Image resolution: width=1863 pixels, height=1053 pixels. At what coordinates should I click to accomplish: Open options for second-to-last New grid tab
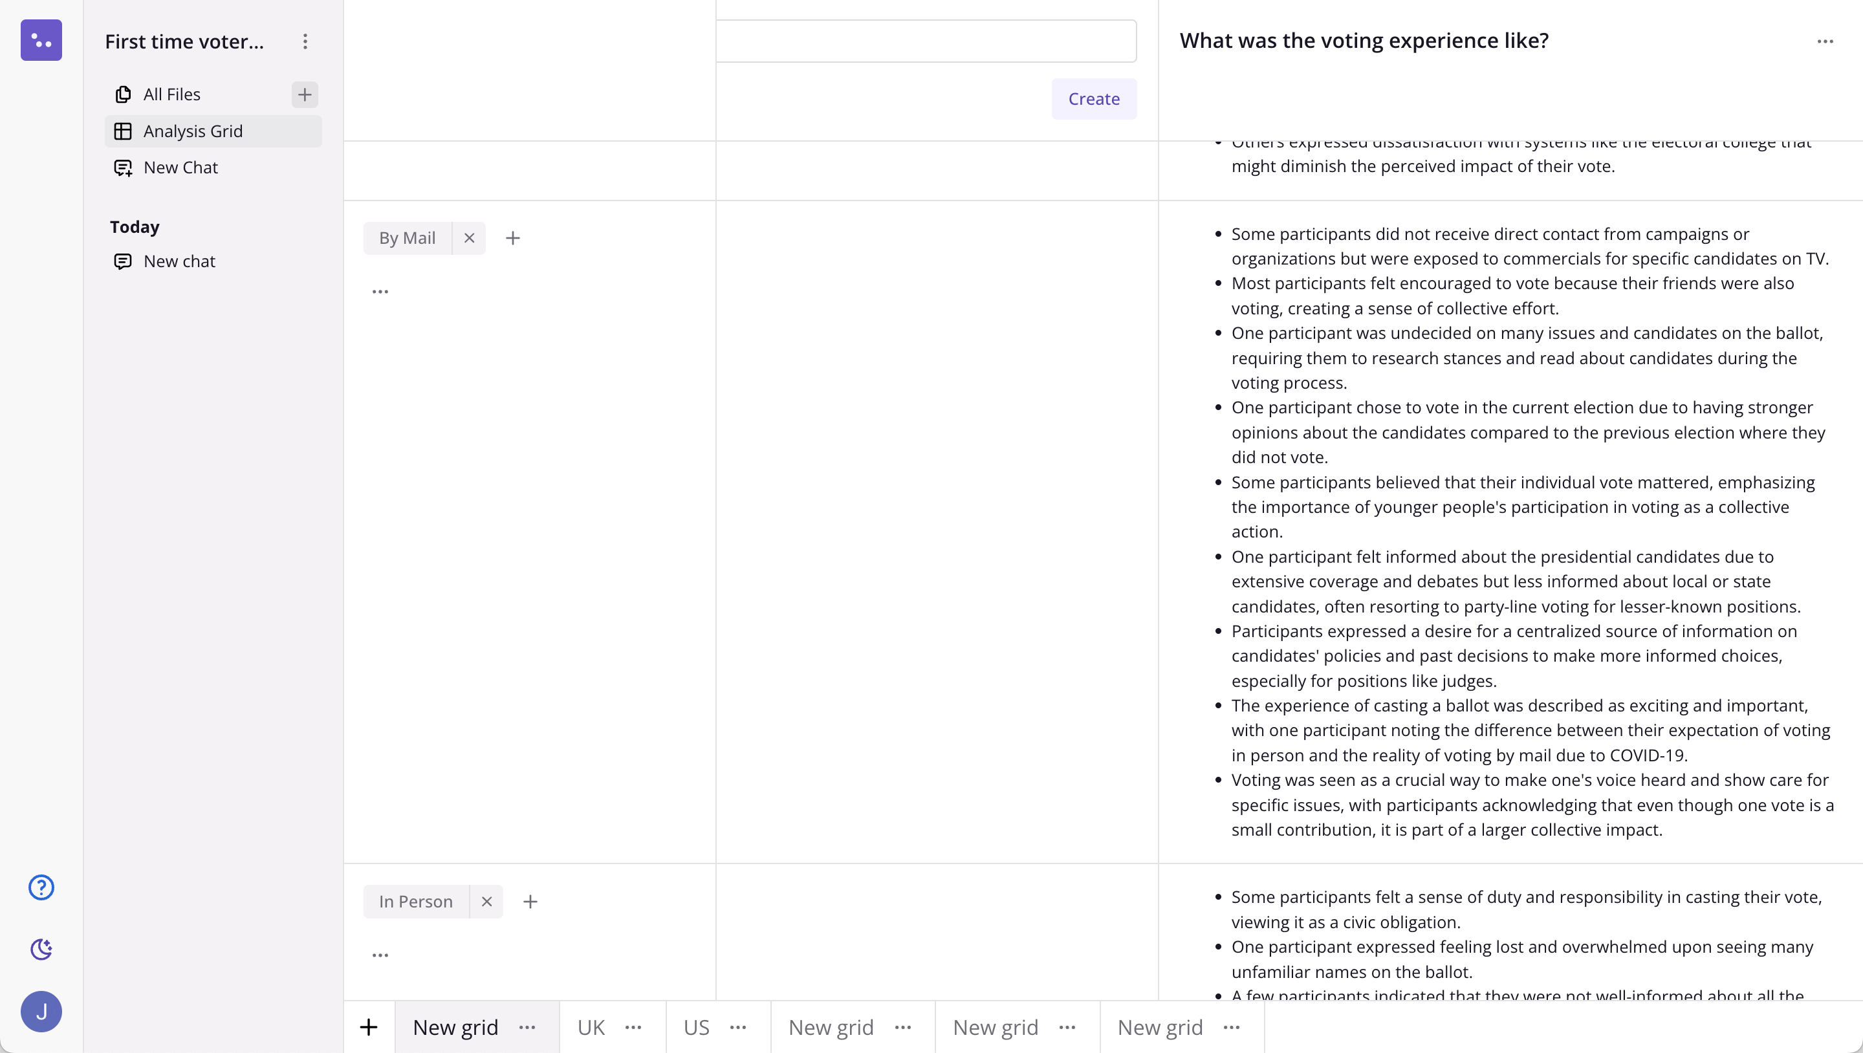pyautogui.click(x=1067, y=1028)
